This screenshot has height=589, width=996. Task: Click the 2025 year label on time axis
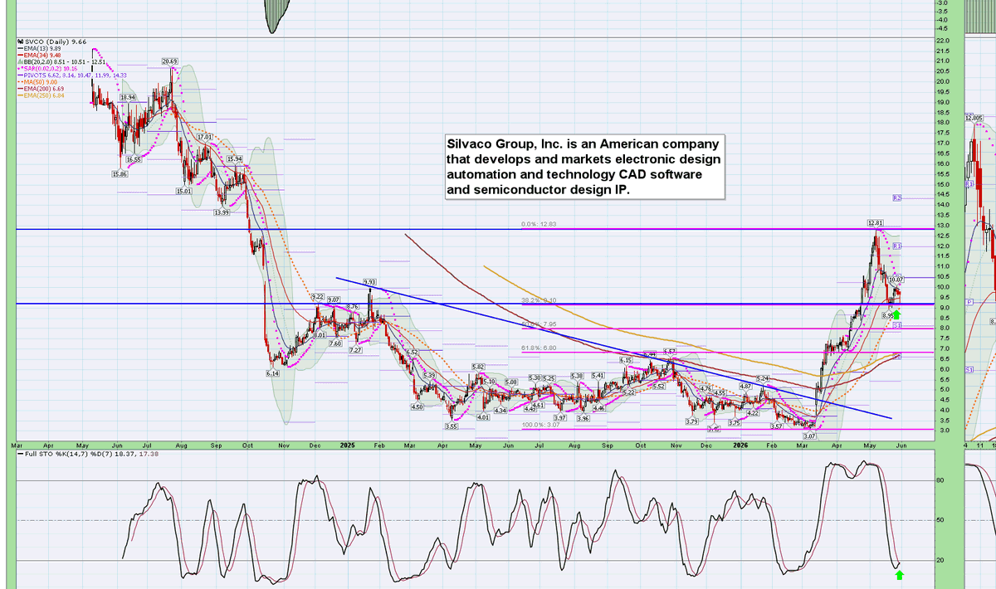tap(348, 445)
